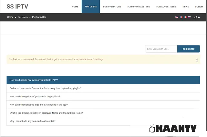Viewport: 207px width, 137px height.
Task: Set smallest font size with small A
Action: 194,17
